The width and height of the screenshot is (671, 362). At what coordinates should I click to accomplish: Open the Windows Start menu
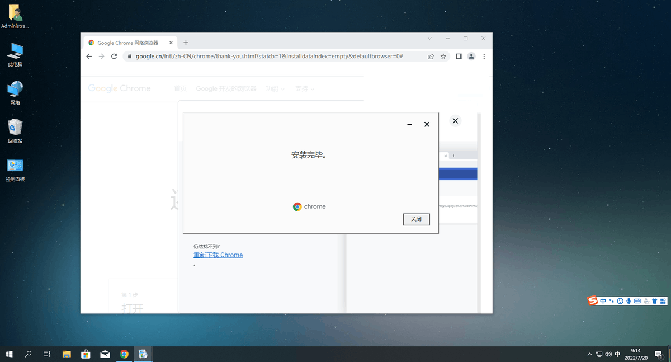coord(10,354)
